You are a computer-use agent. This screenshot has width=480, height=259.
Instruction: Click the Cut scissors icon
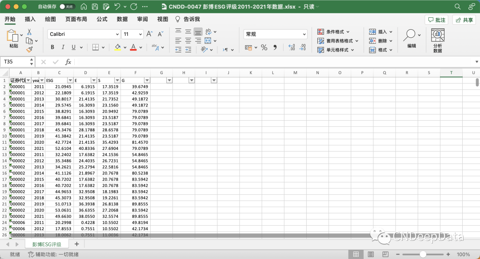tap(29, 32)
